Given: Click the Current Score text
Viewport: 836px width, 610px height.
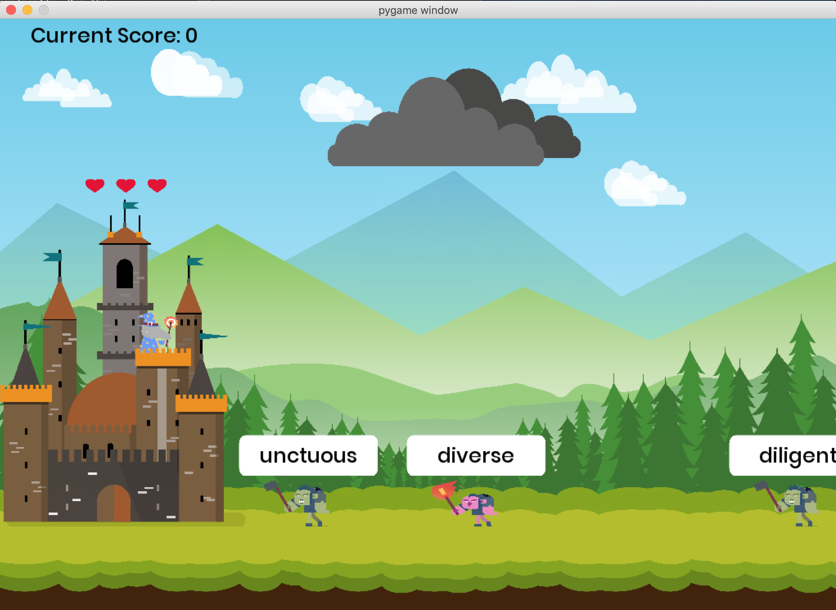Looking at the screenshot, I should [114, 35].
